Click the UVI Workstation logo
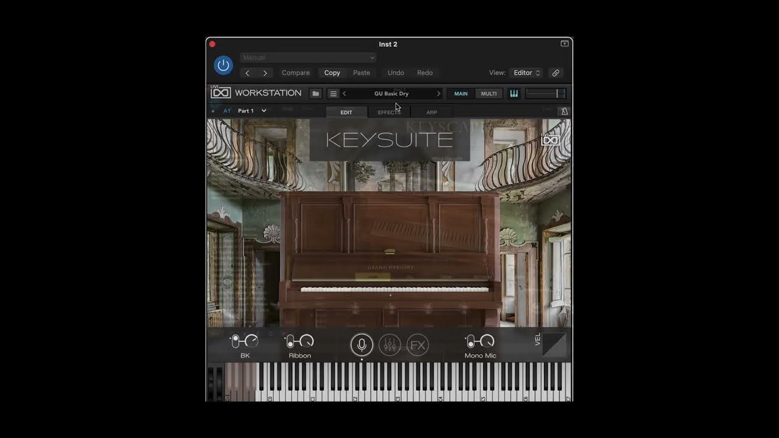The width and height of the screenshot is (779, 438). [x=256, y=93]
